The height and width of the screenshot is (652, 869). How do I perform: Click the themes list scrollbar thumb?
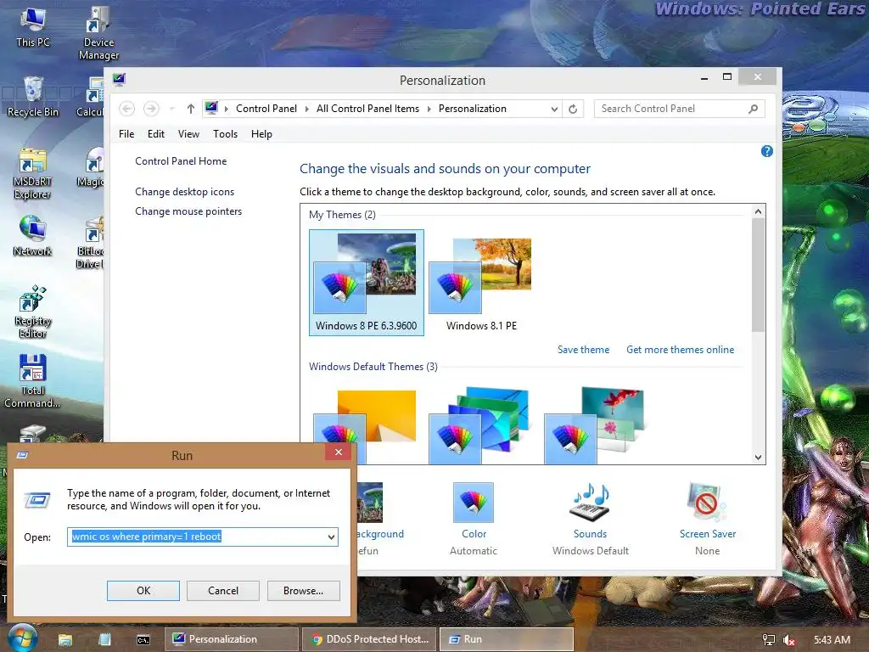pyautogui.click(x=758, y=275)
